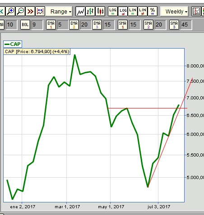Toggle the BOL Bollinger bands button
This screenshot has width=204, height=215.
click(x=25, y=25)
